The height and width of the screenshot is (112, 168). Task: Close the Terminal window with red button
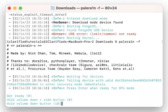(x=9, y=8)
